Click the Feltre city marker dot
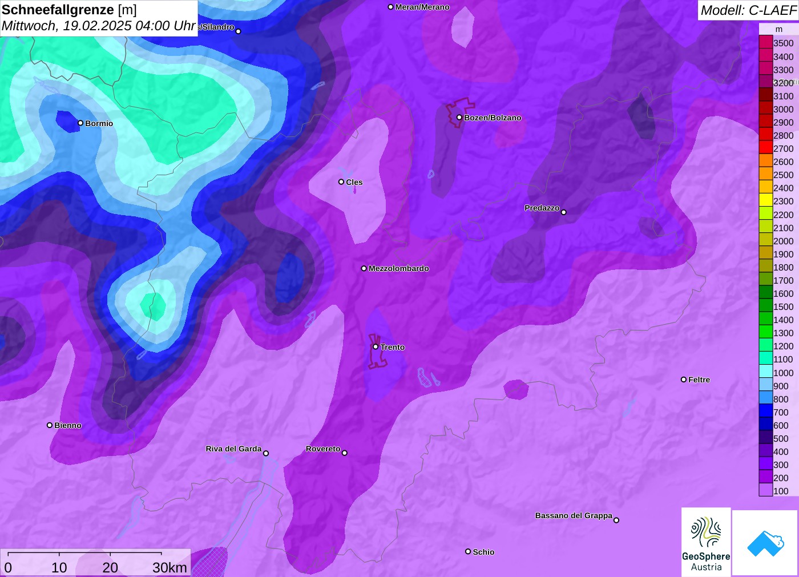Screen dimensions: 799x577 point(684,380)
